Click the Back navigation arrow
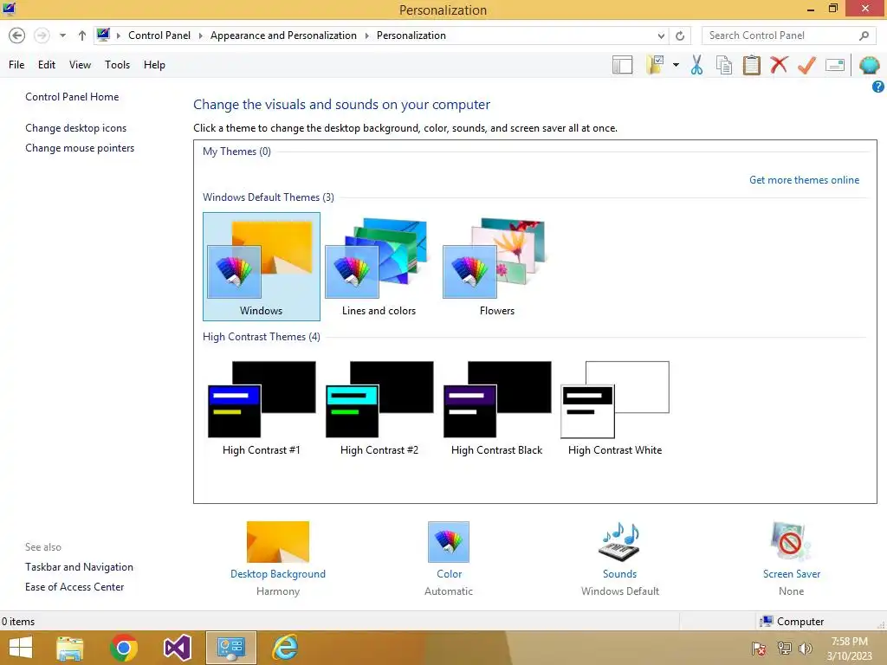The width and height of the screenshot is (887, 665). [x=17, y=36]
